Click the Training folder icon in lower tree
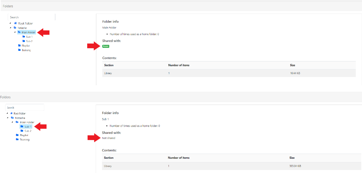This screenshot has width=362, height=173. point(17,139)
